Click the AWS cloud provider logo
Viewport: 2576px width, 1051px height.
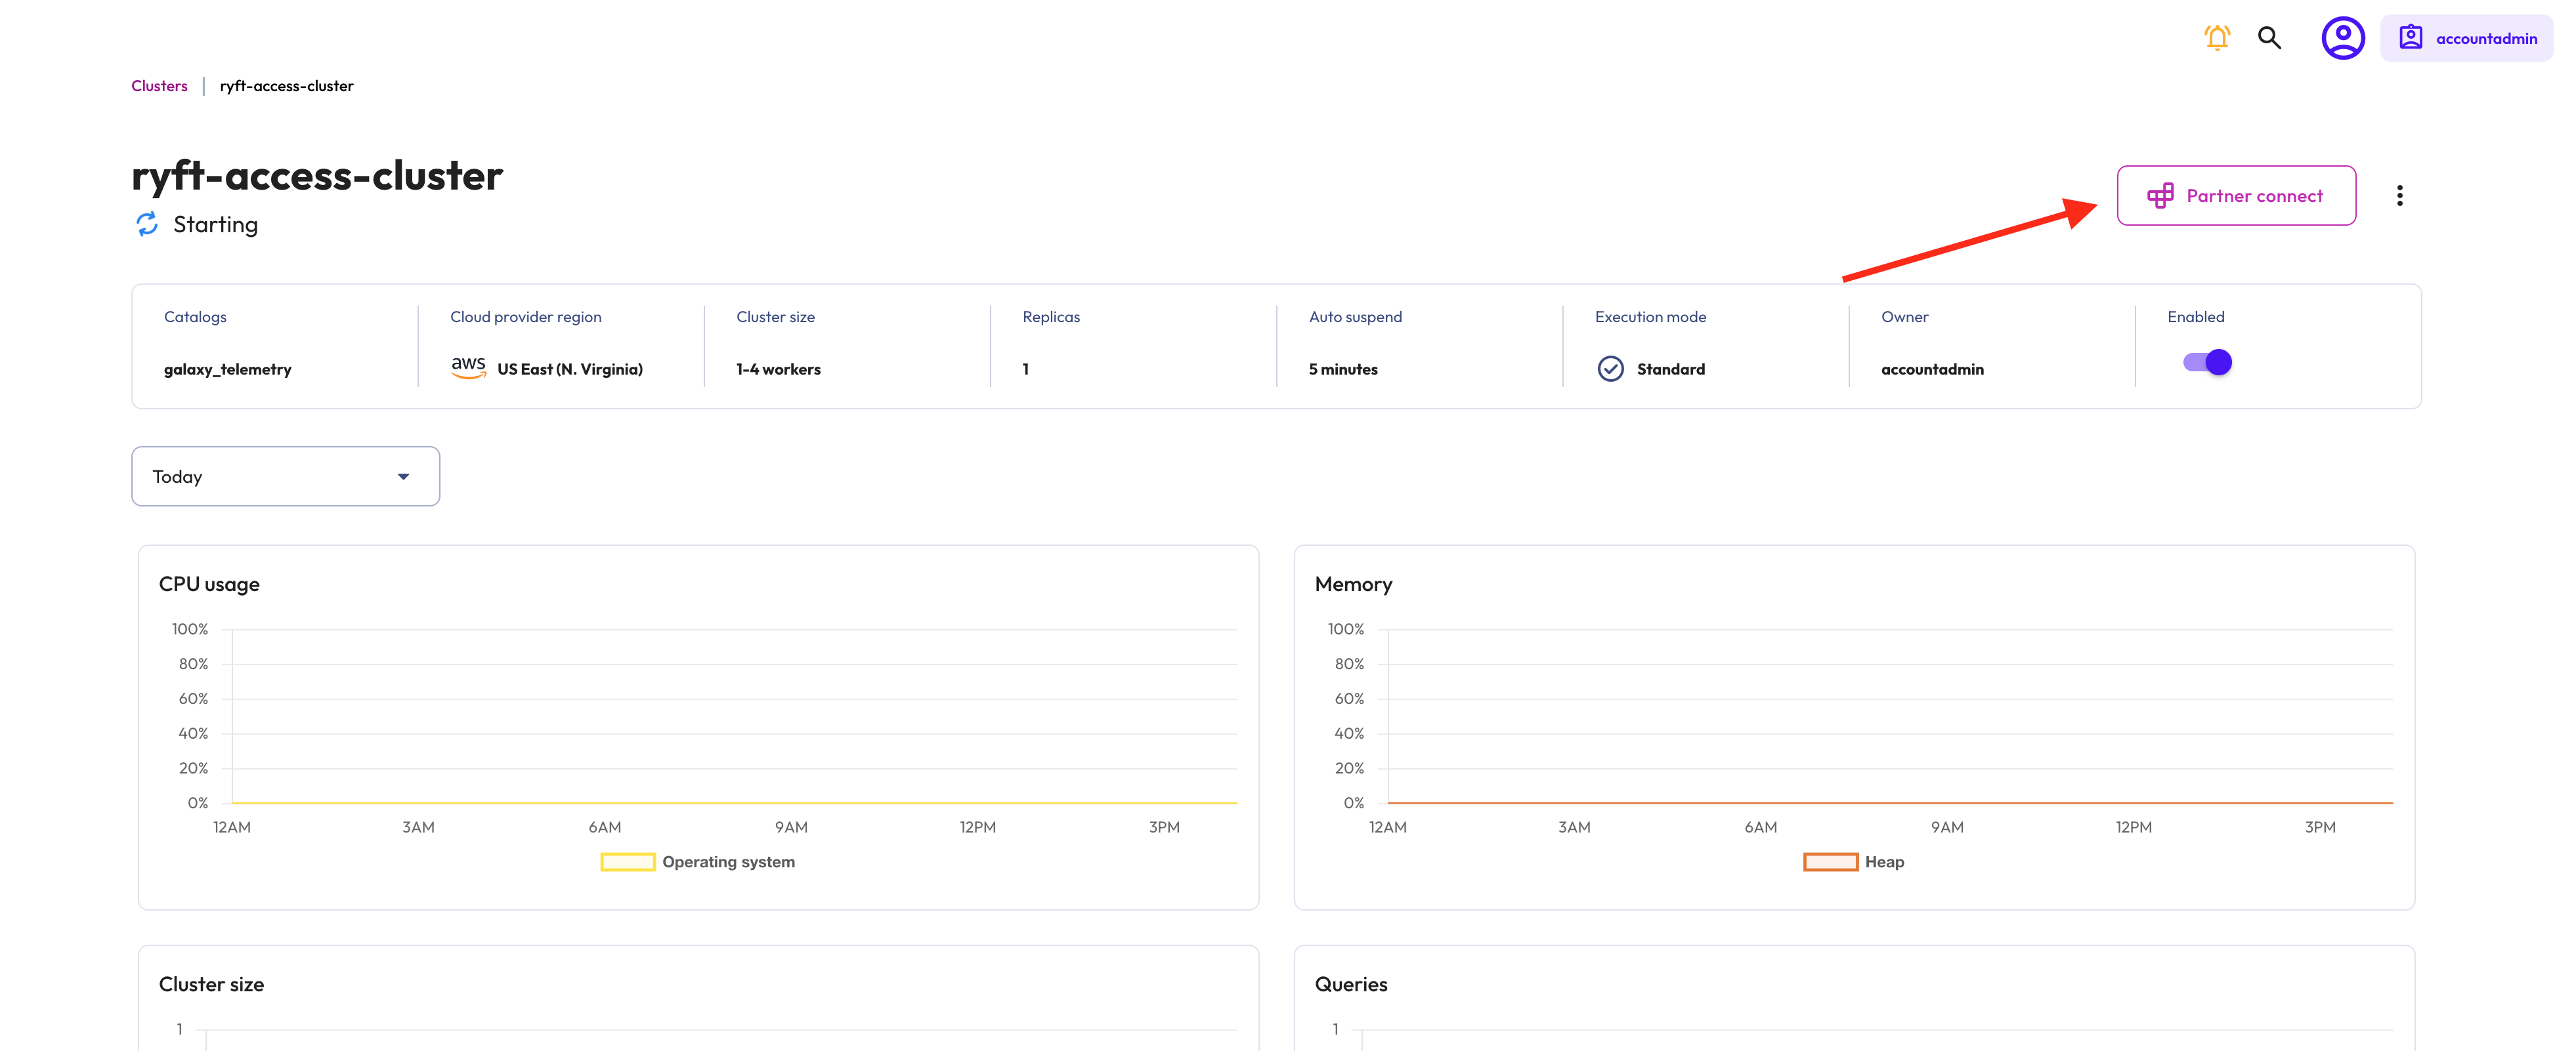[468, 367]
